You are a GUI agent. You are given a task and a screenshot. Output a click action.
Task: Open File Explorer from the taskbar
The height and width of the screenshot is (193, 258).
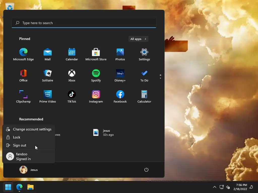pyautogui.click(x=30, y=187)
